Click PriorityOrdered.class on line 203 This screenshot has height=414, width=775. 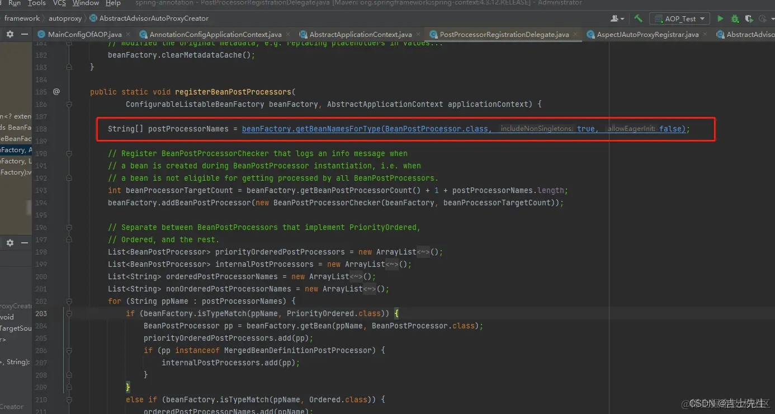333,314
